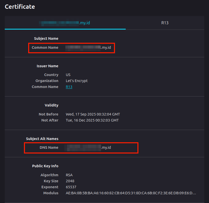Image resolution: width=209 pixels, height=203 pixels.
Task: Click the Issuer Name section header
Action: coord(47,66)
